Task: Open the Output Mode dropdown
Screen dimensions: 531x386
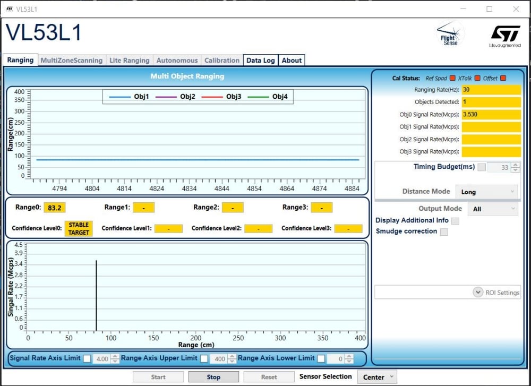Action: point(493,209)
